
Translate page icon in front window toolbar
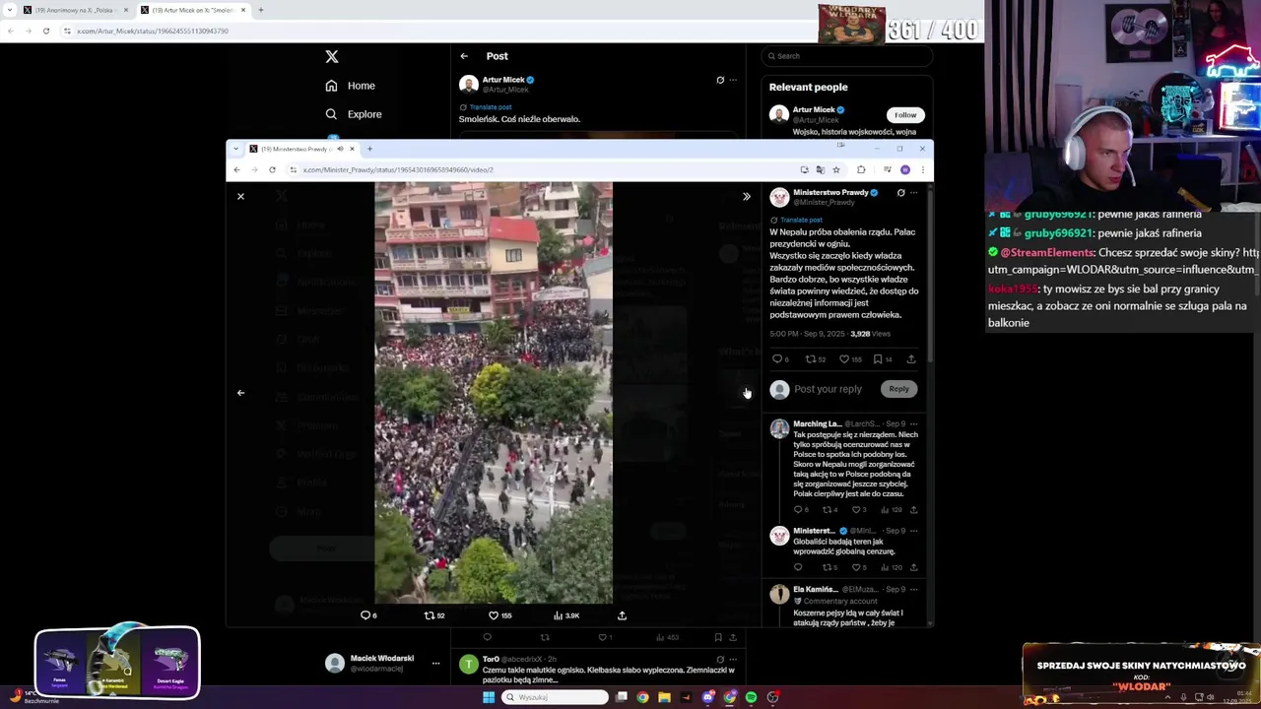[820, 169]
